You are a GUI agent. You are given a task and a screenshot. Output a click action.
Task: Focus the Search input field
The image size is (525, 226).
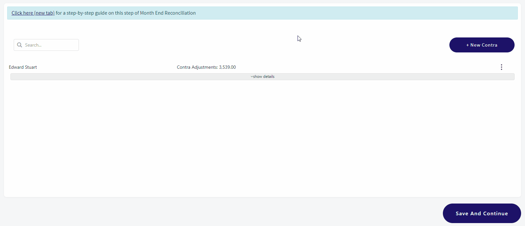pos(46,45)
